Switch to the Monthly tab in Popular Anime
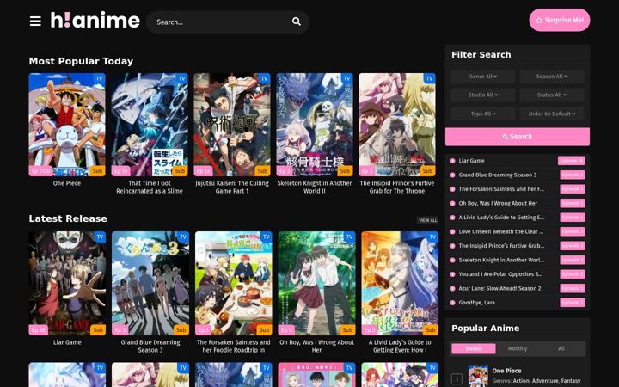Viewport: 619px width, 387px height. tap(518, 348)
